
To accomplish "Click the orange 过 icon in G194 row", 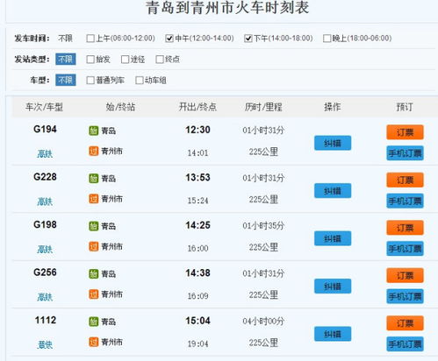I will pyautogui.click(x=94, y=151).
